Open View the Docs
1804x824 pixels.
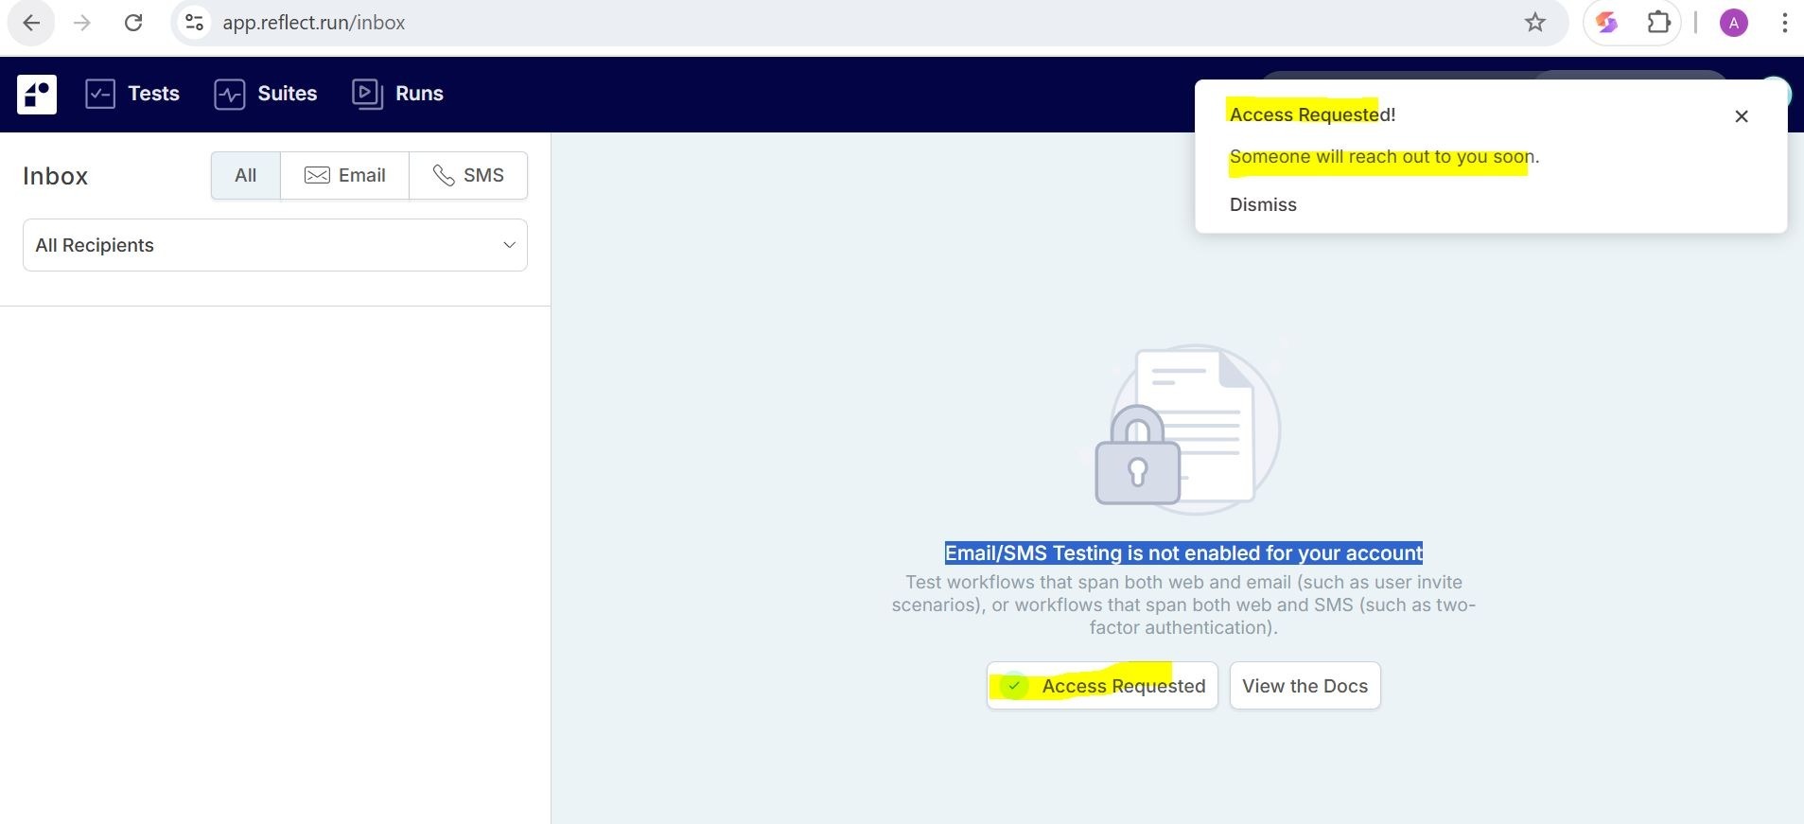pyautogui.click(x=1305, y=686)
